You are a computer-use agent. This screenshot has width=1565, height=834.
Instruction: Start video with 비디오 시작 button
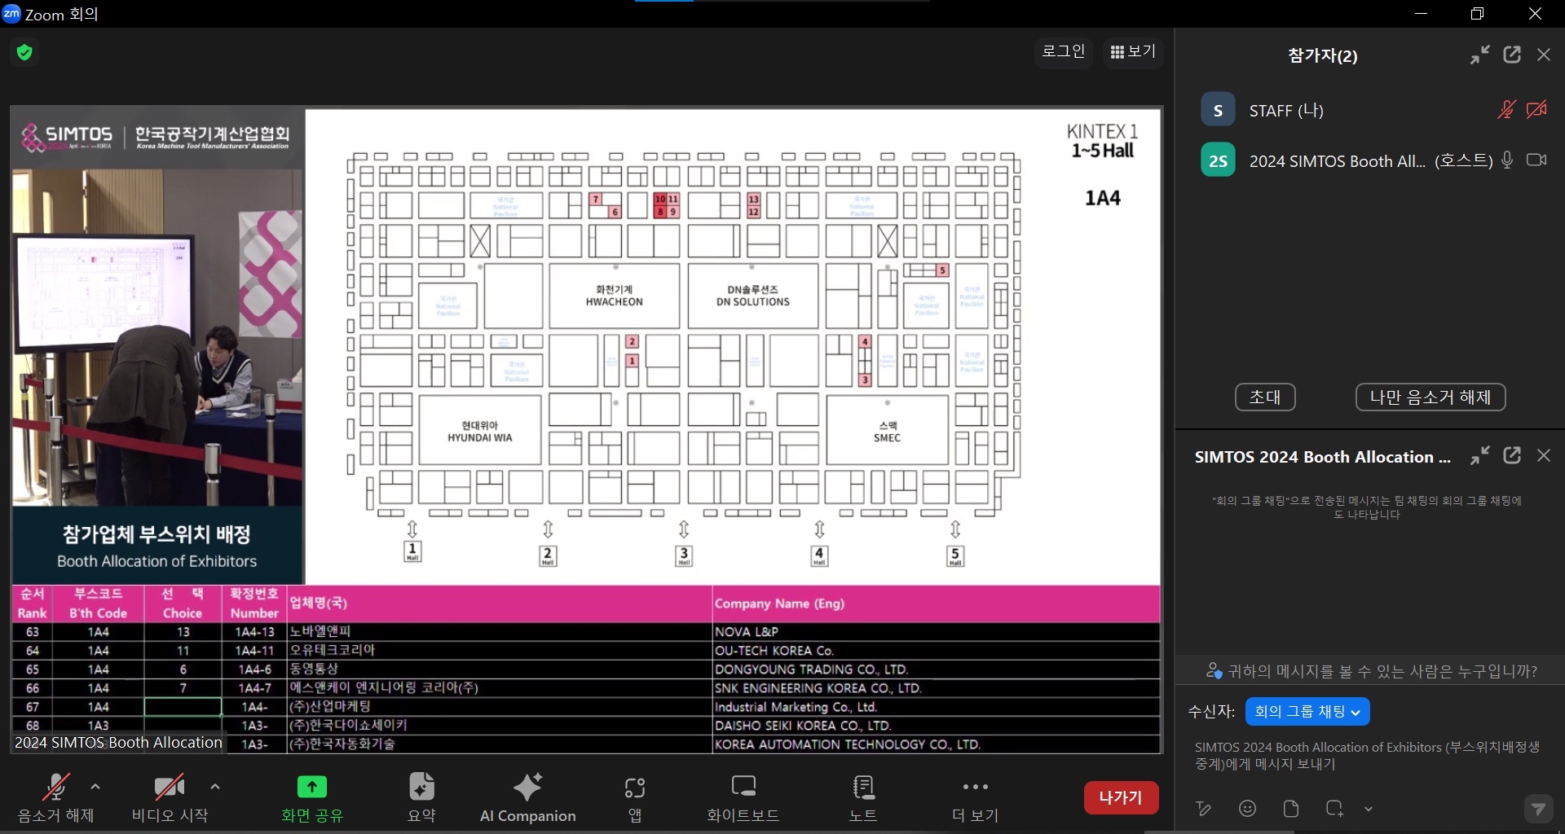pos(170,798)
